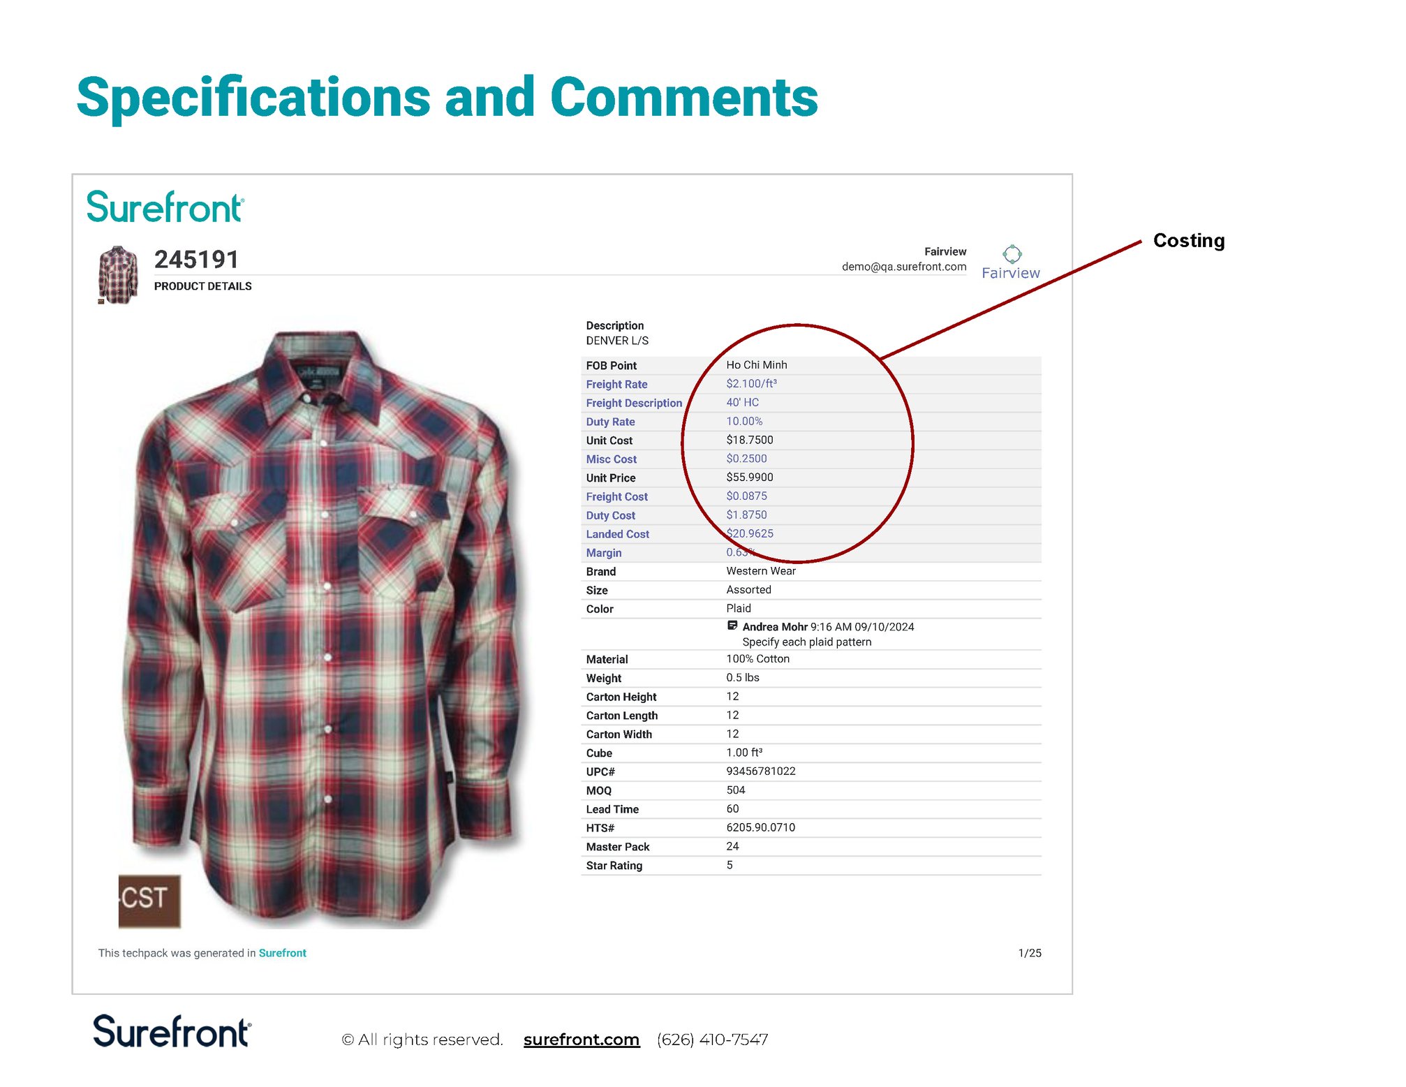Select the Misc Cost label

[x=611, y=459]
